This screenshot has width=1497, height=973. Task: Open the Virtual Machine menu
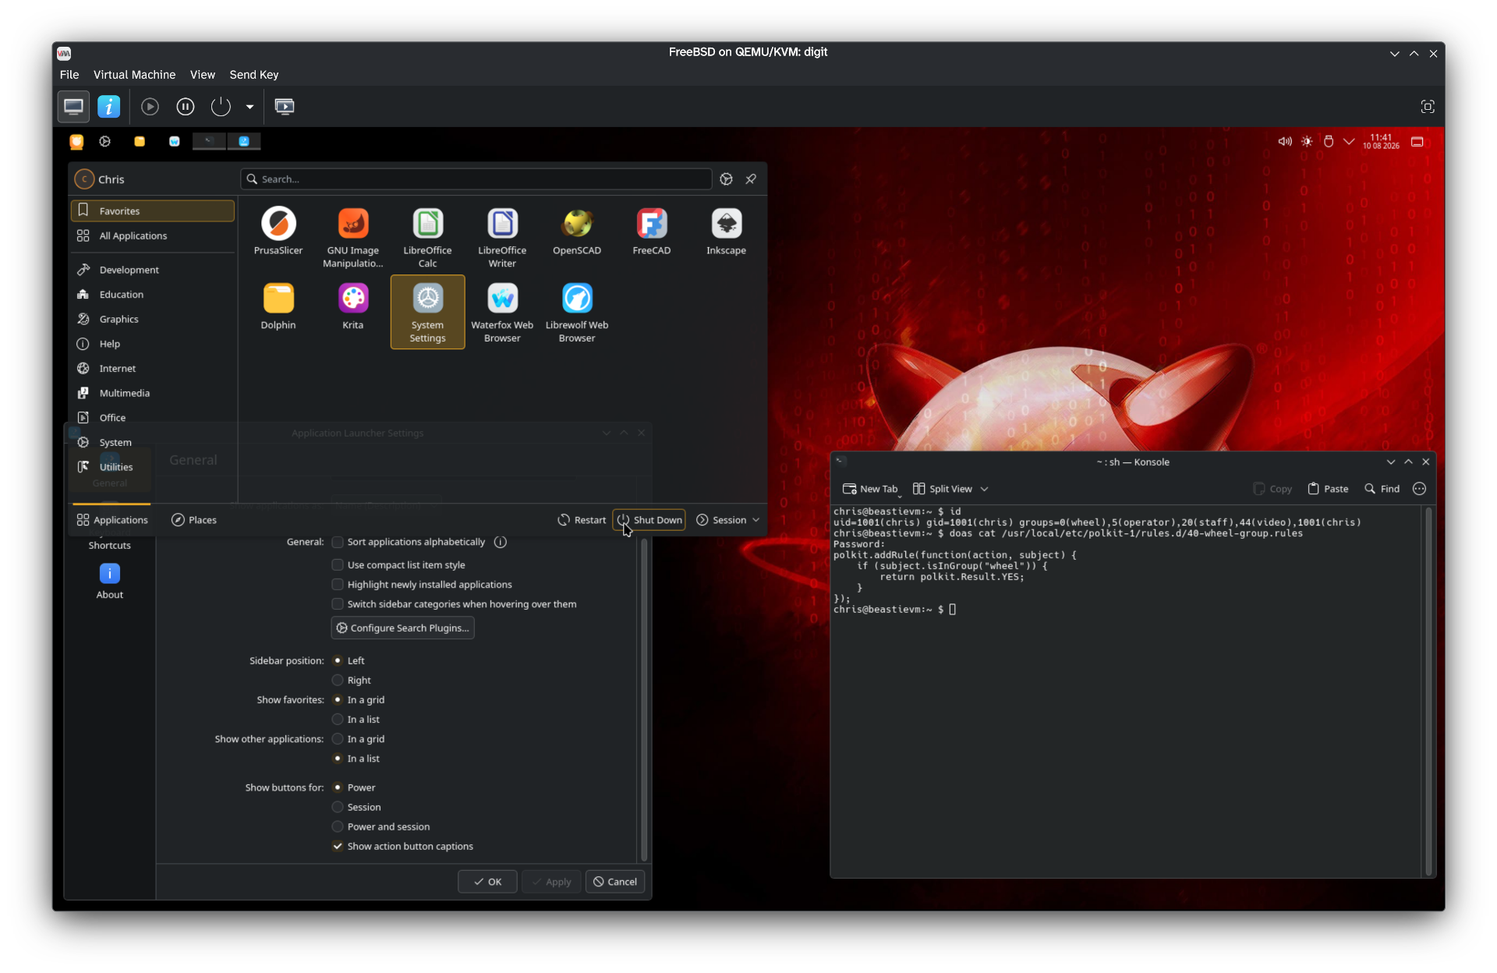(134, 75)
